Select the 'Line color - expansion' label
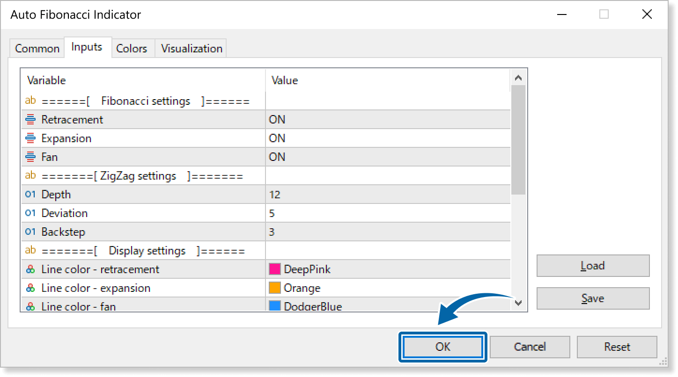The image size is (678, 377). pyautogui.click(x=96, y=288)
